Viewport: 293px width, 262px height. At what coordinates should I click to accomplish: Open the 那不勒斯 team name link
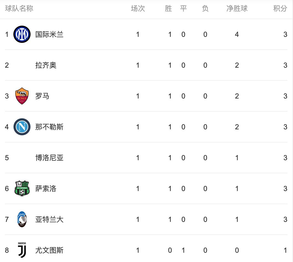[49, 127]
